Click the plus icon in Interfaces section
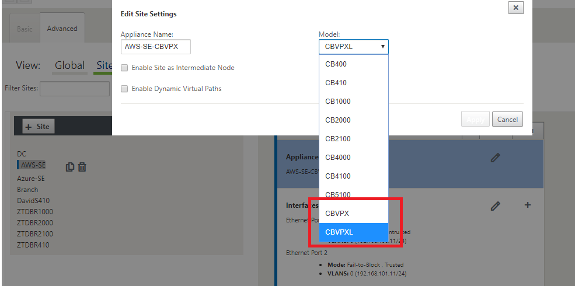The height and width of the screenshot is (286, 575). coord(527,205)
